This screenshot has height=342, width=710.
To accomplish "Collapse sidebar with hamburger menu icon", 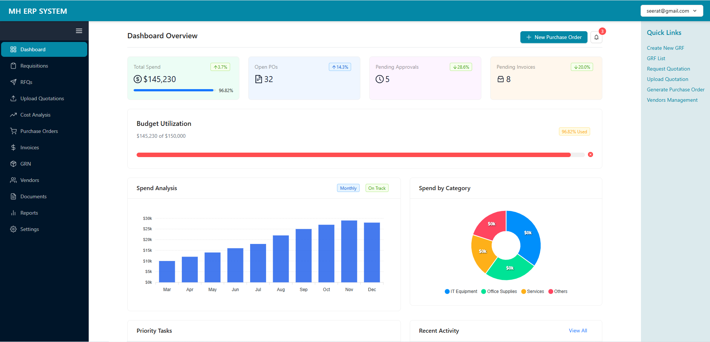I will 79,31.
